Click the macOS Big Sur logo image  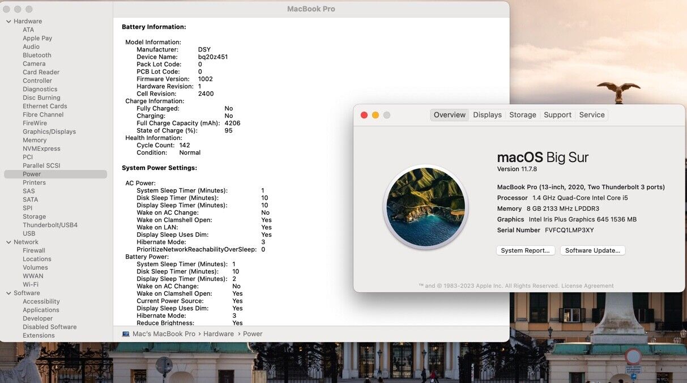coord(425,207)
